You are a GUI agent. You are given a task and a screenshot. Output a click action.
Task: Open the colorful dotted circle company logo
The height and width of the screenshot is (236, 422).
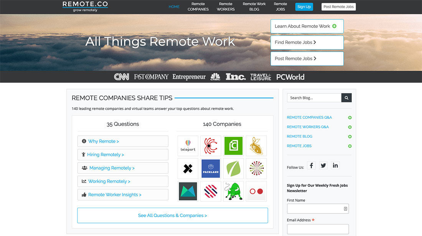point(256,168)
